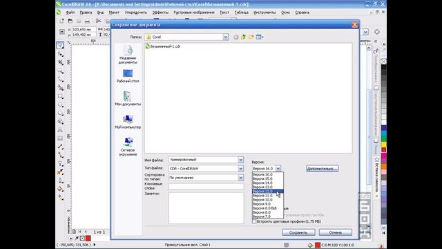The image size is (442, 249).
Task: Click the up one level folder icon
Action: coord(244,37)
